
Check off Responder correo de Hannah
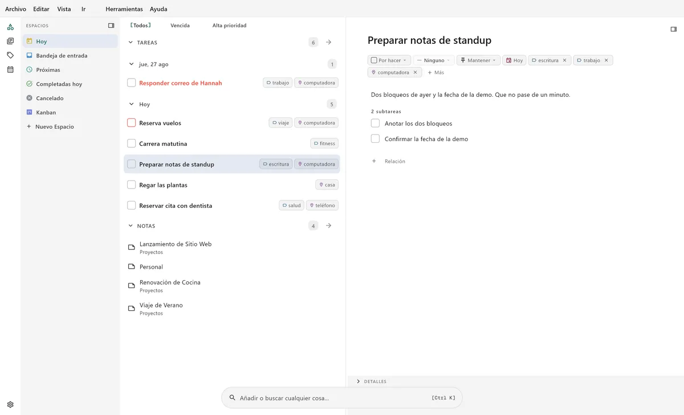tap(132, 83)
